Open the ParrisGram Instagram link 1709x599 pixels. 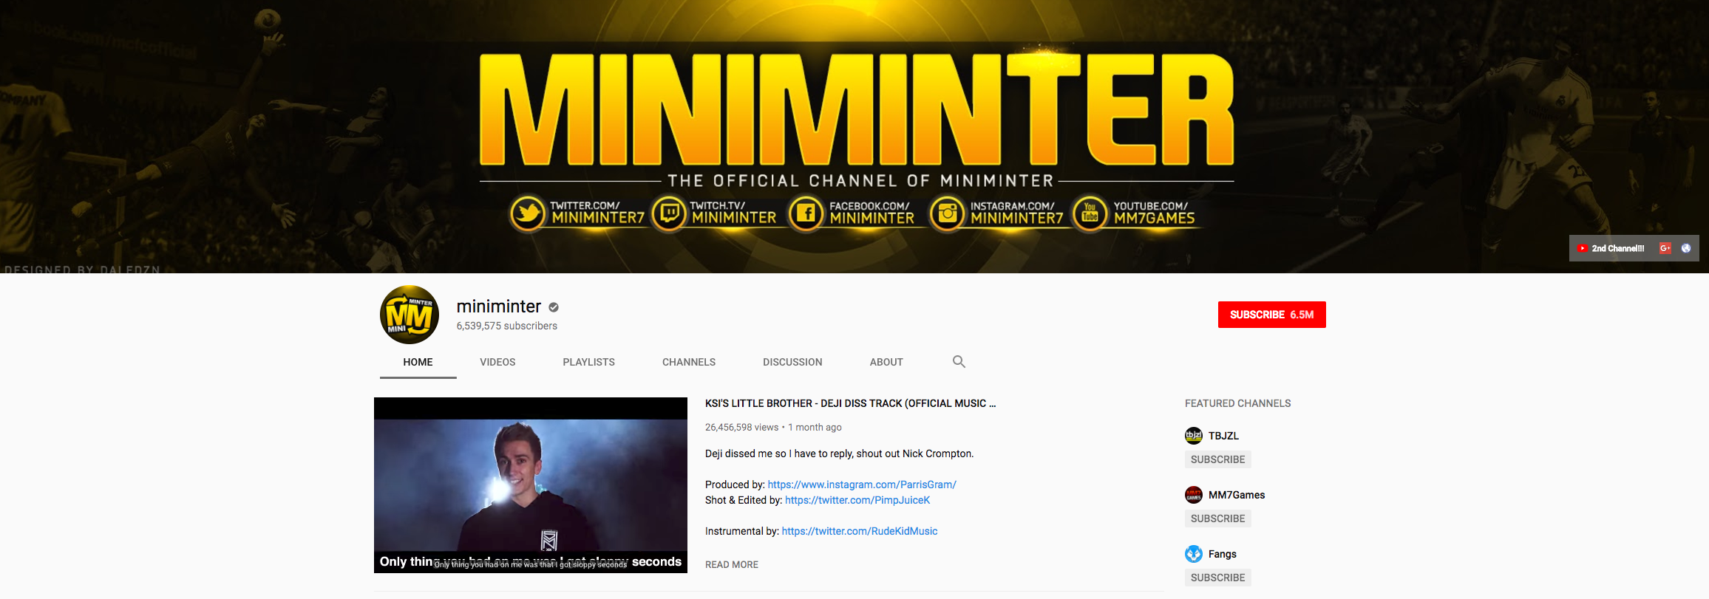[x=862, y=485]
